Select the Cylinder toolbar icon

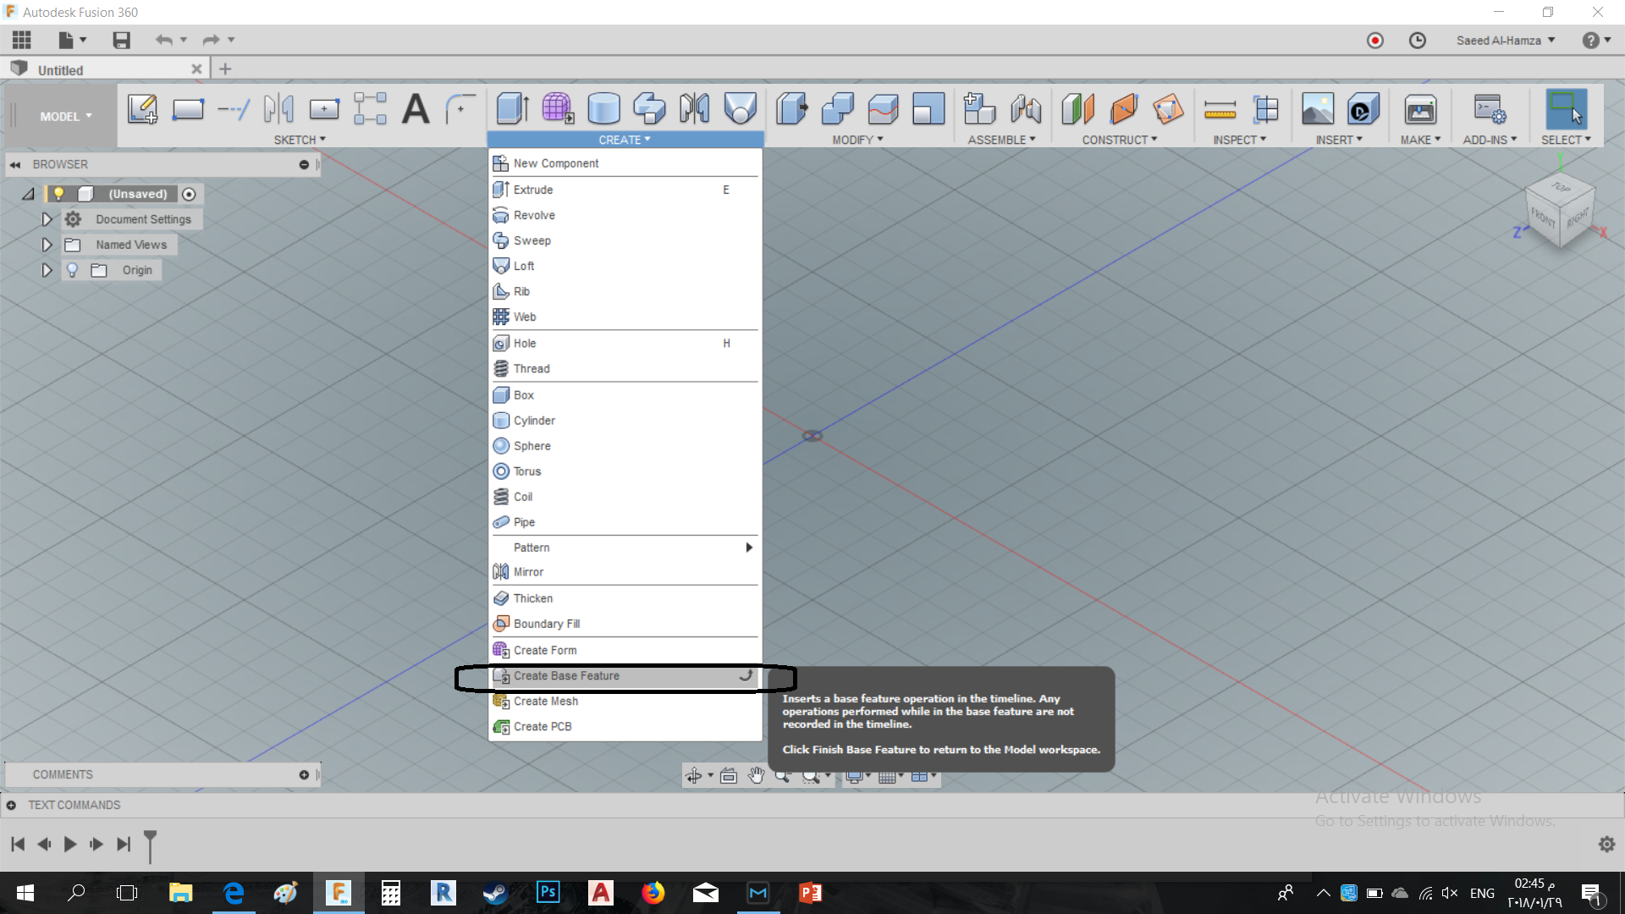tap(603, 109)
